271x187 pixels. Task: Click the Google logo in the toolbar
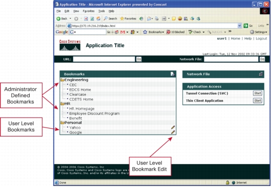pos(61,32)
